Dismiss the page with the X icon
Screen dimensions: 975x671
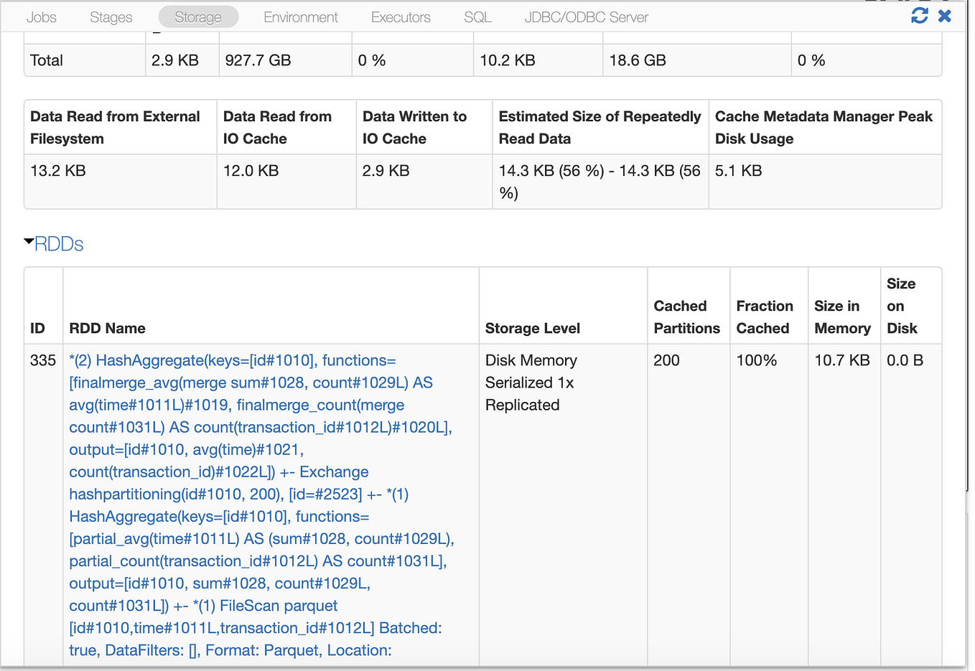[x=944, y=15]
